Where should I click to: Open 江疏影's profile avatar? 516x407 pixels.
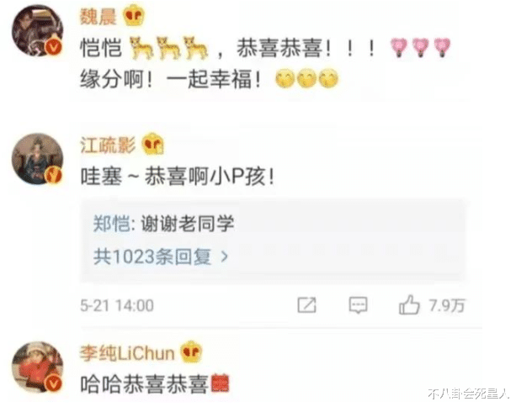[37, 159]
